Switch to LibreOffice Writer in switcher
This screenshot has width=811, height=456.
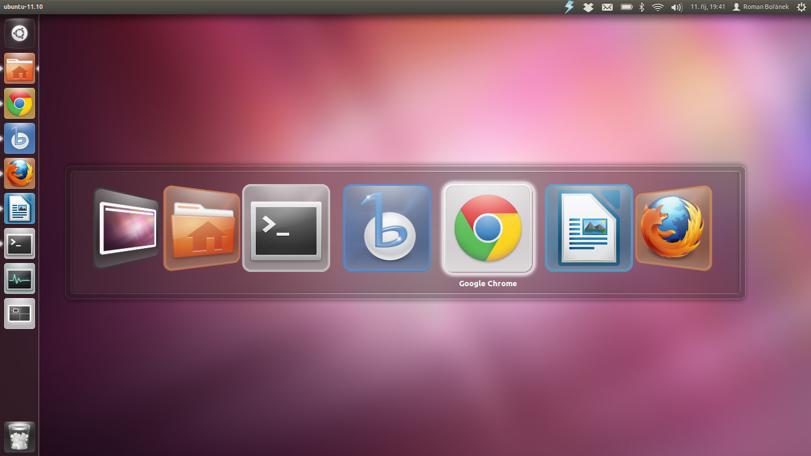coord(589,228)
